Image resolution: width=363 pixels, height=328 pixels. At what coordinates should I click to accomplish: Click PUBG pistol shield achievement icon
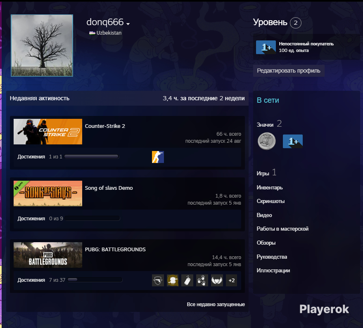158,281
